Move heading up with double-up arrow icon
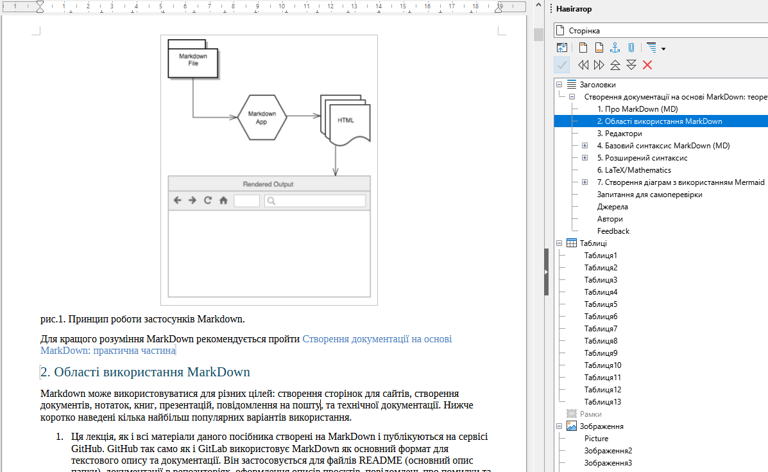 [x=615, y=65]
